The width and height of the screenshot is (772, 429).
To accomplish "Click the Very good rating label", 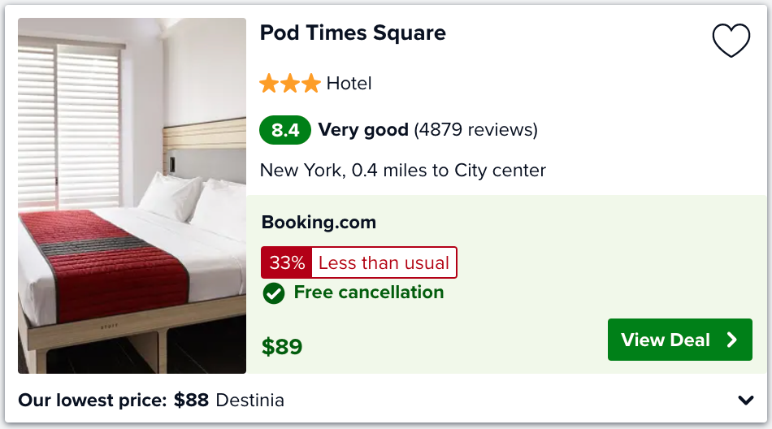I will pyautogui.click(x=363, y=129).
